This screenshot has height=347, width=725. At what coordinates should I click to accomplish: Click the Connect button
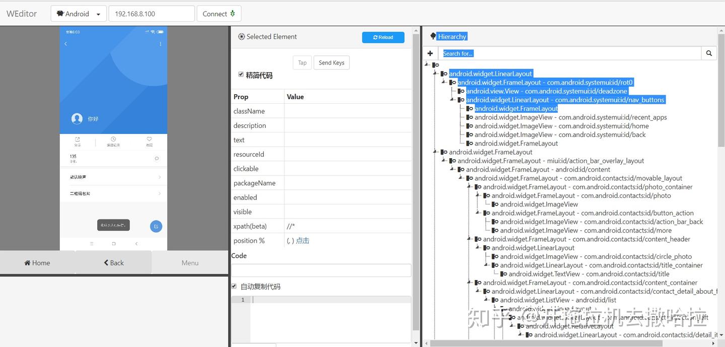[x=219, y=14]
